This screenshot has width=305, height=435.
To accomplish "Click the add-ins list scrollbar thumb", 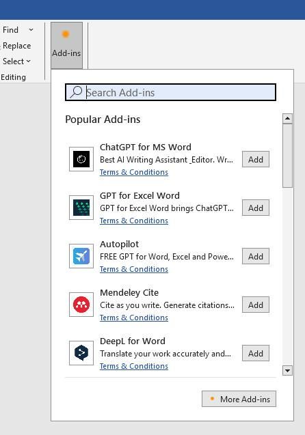I will pyautogui.click(x=287, y=156).
